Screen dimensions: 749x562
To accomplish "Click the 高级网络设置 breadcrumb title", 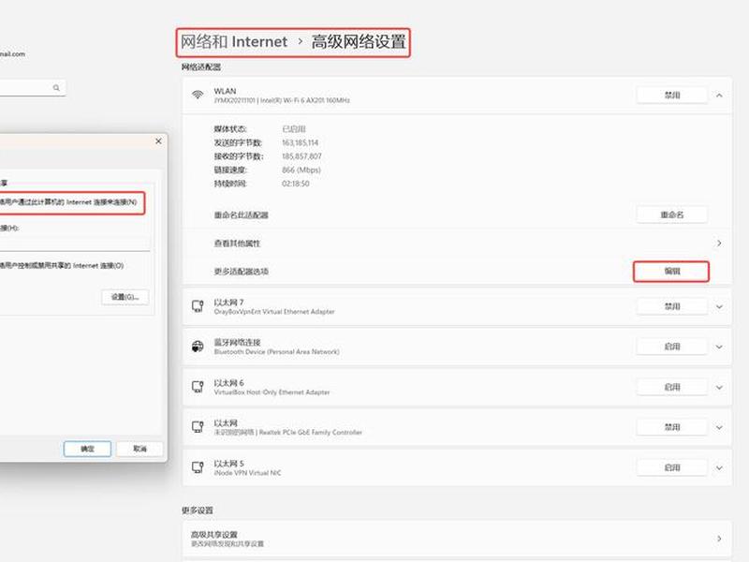I will [x=359, y=42].
